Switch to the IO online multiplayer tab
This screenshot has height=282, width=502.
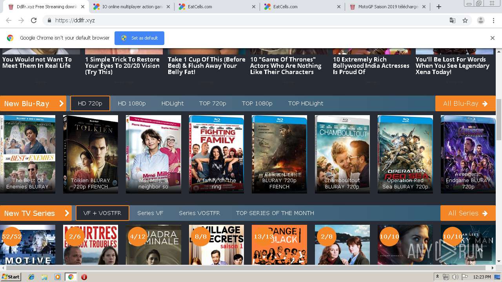pyautogui.click(x=132, y=7)
